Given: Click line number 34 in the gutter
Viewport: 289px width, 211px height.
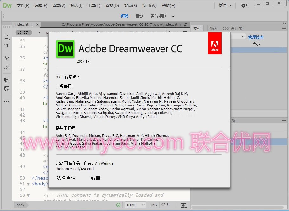Looking at the screenshot, I should (22, 41).
